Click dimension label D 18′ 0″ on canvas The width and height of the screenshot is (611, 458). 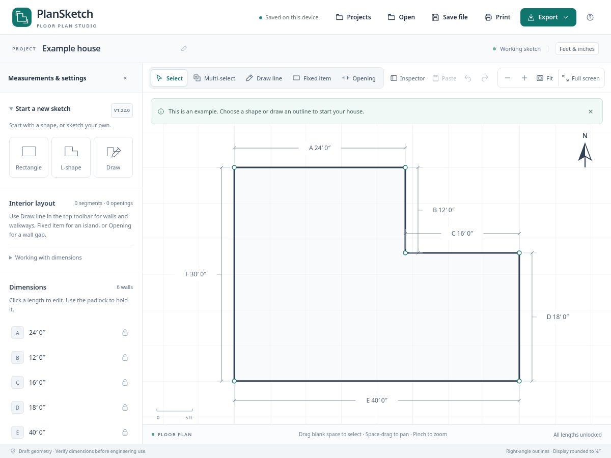(558, 317)
